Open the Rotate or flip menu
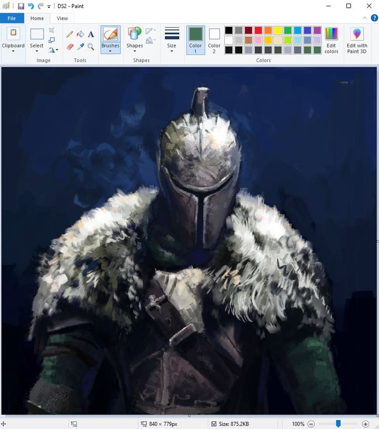379x429 pixels. coord(53,50)
